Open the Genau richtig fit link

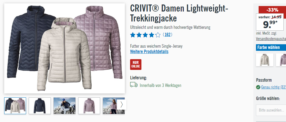point(273,87)
